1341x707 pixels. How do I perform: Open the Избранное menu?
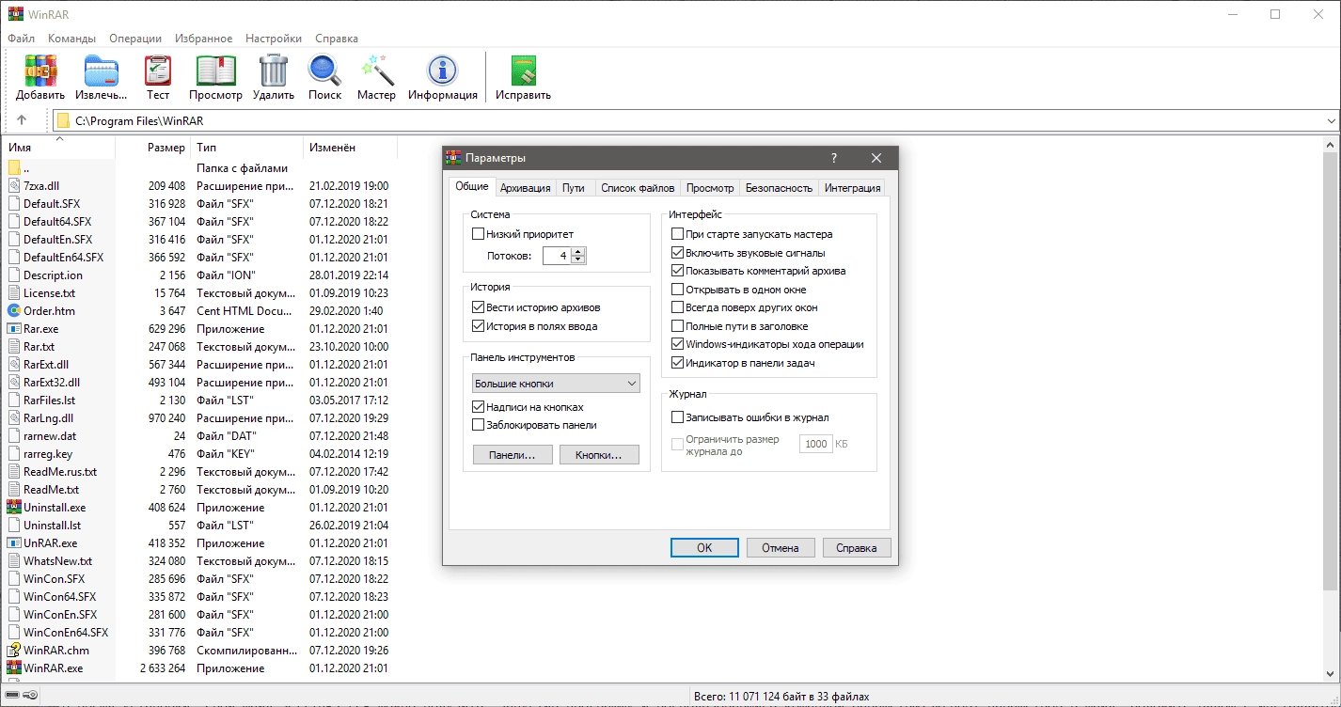203,39
